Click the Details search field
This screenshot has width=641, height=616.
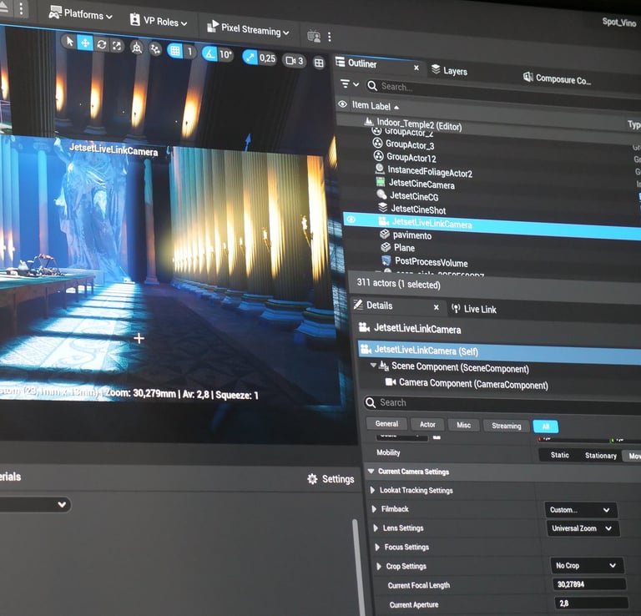[x=502, y=404]
